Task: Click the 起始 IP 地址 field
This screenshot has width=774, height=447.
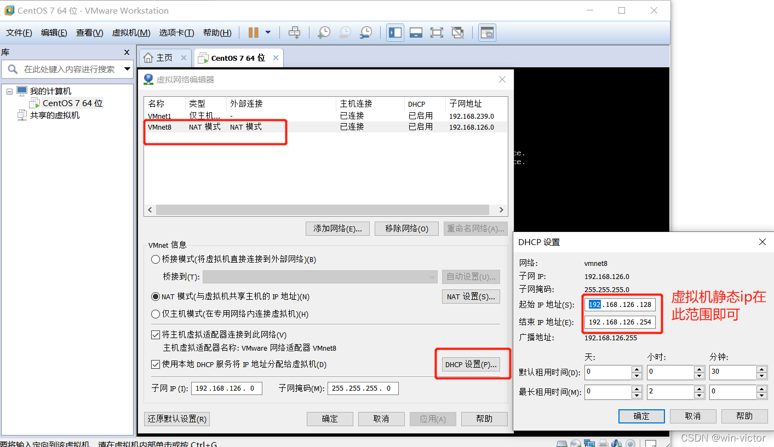Action: coord(620,305)
